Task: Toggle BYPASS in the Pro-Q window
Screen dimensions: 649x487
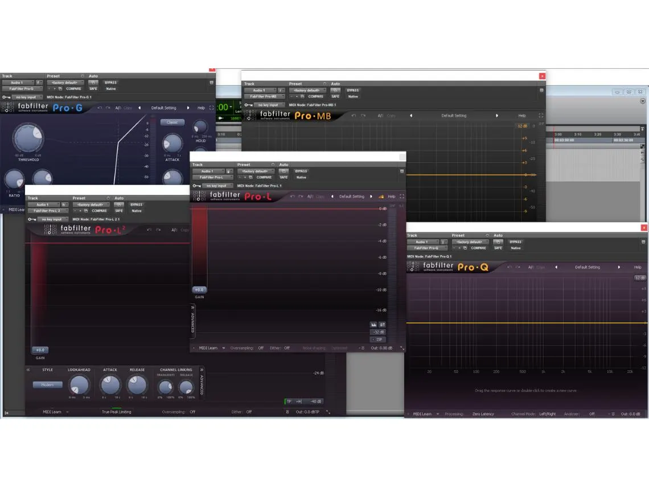Action: (x=515, y=242)
